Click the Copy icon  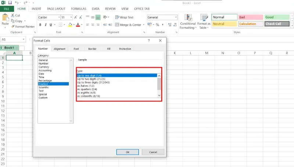(12, 21)
